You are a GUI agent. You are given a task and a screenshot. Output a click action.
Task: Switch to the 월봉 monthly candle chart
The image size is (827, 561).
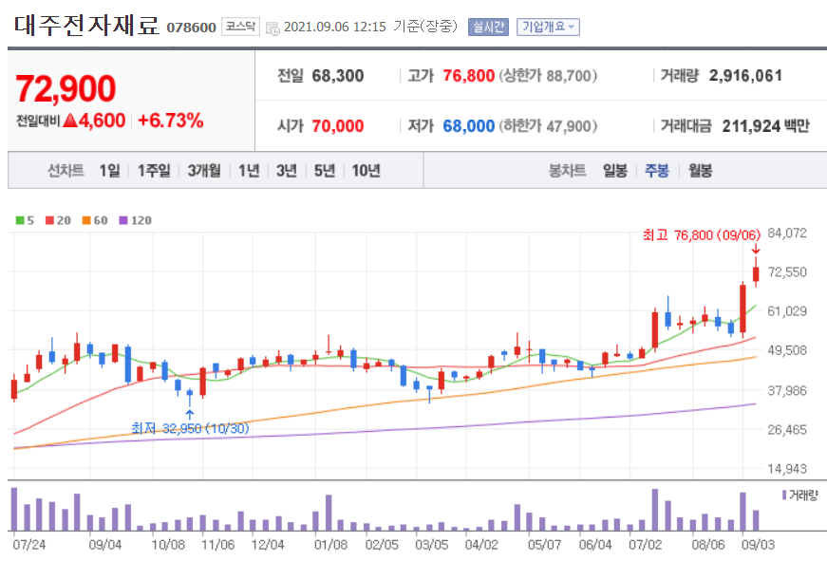tap(701, 170)
